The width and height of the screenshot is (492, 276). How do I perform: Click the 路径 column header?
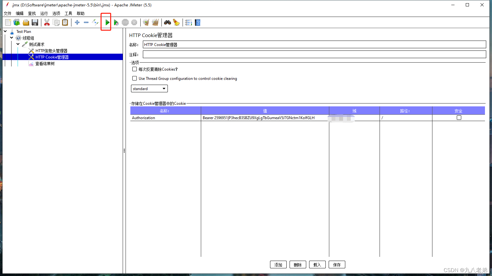coord(406,111)
